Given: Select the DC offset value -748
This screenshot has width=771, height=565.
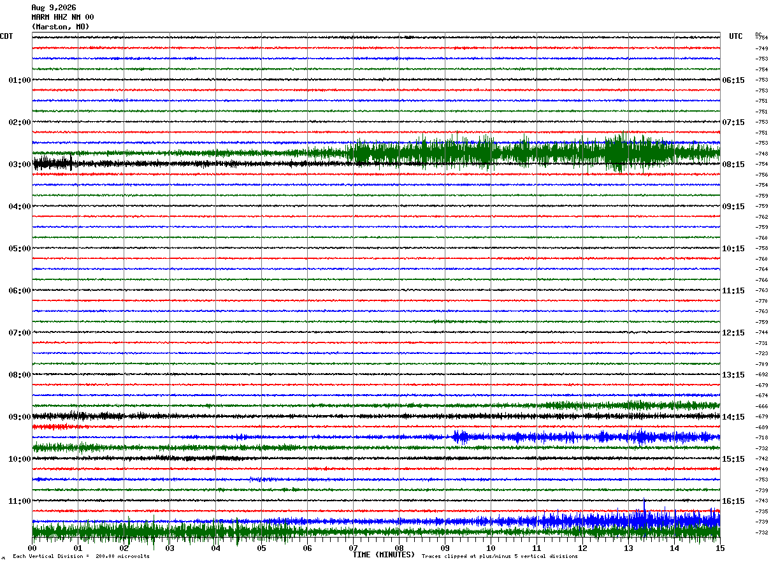Looking at the screenshot, I should pos(761,154).
